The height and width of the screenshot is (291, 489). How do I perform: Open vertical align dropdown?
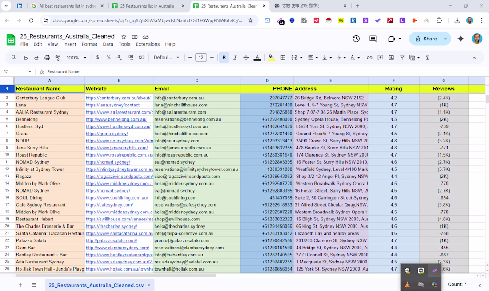[327, 58]
